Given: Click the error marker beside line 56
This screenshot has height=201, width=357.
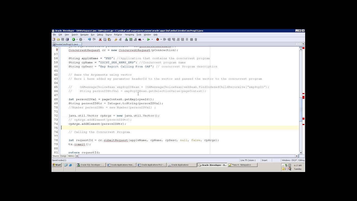Looking at the screenshot, I should point(57,50).
